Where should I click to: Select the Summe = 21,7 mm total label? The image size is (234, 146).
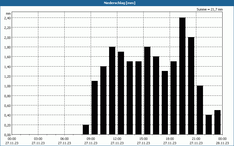(x=209, y=9)
